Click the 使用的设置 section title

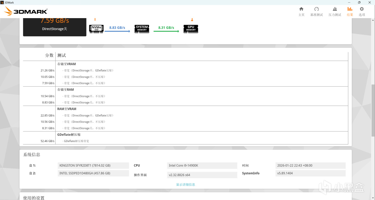34,198
